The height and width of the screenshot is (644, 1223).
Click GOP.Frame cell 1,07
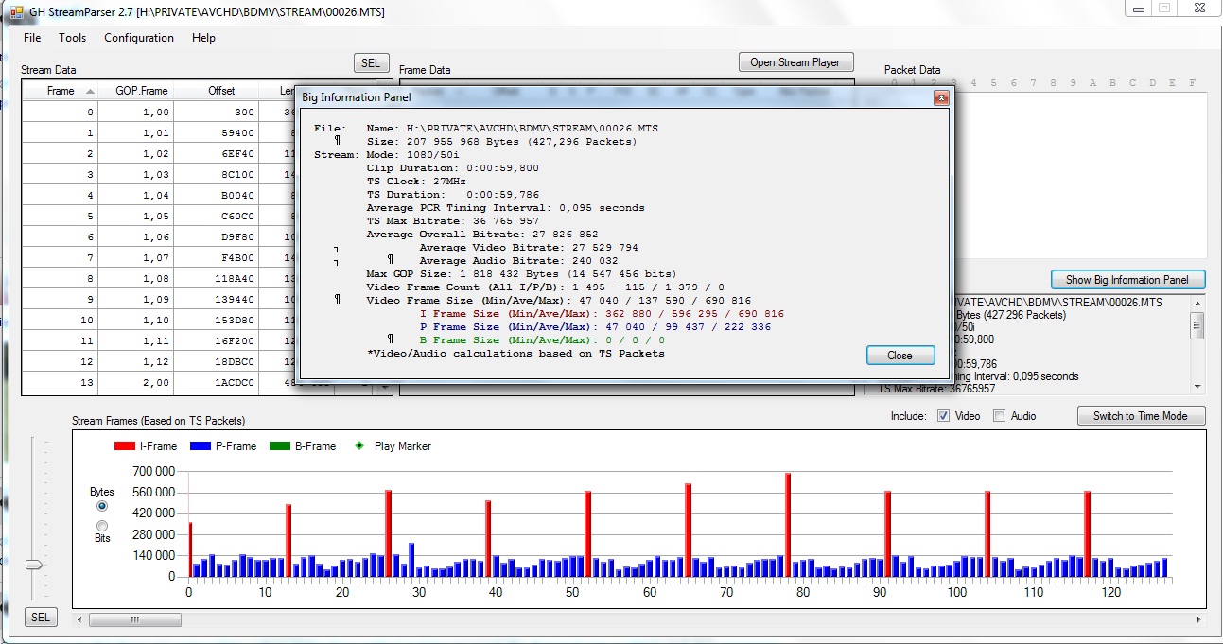pyautogui.click(x=137, y=258)
